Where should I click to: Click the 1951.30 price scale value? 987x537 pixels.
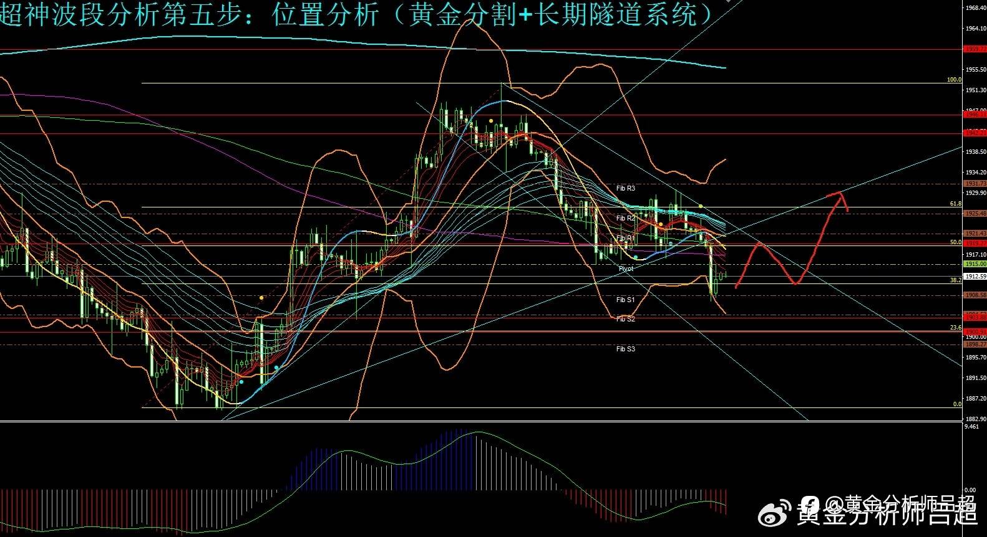[975, 90]
